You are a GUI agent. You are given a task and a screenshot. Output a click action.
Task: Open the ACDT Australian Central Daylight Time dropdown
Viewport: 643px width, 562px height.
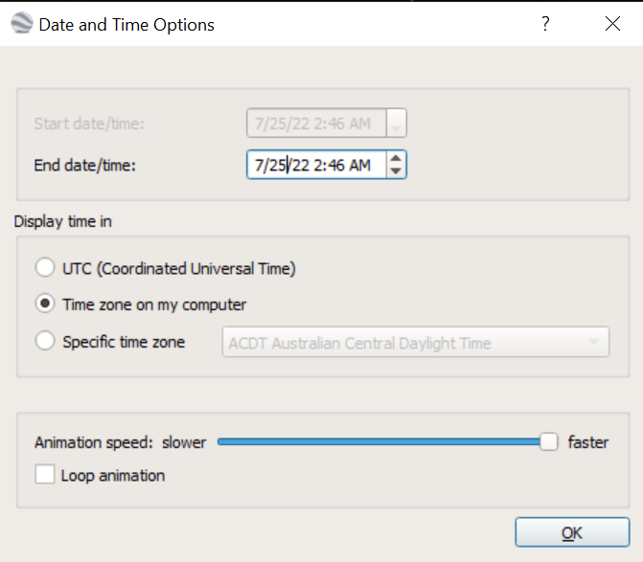415,342
